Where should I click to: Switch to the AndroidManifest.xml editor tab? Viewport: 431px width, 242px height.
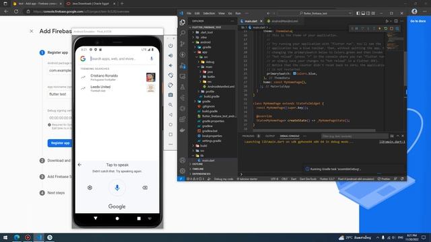pos(284,21)
